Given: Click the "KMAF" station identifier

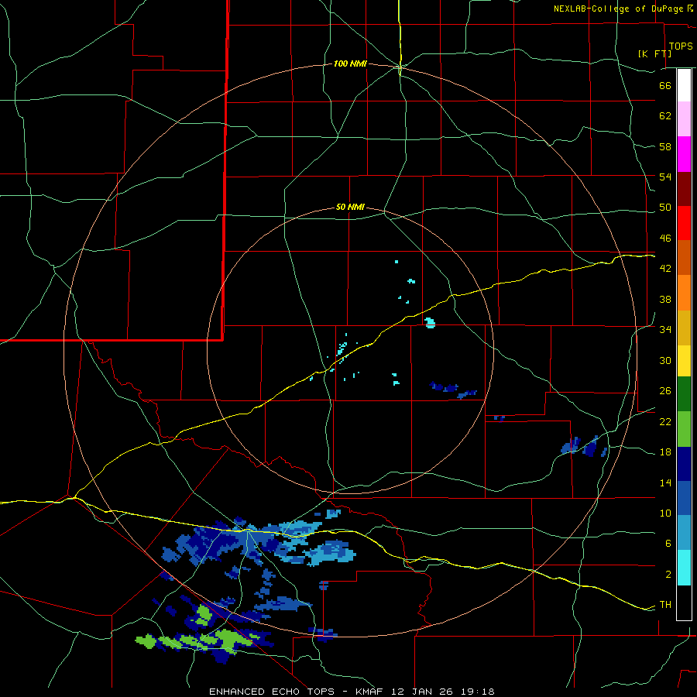Looking at the screenshot, I should pyautogui.click(x=371, y=692).
